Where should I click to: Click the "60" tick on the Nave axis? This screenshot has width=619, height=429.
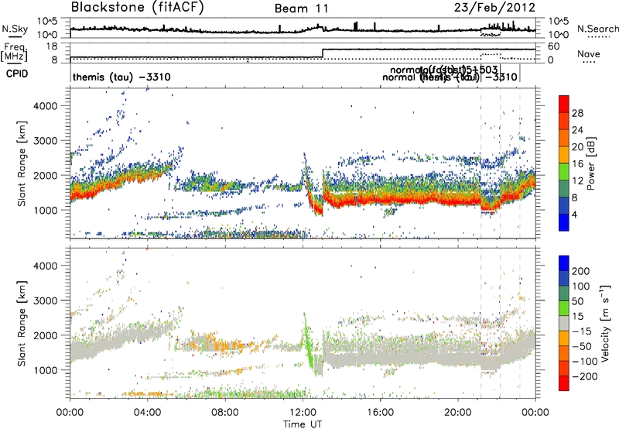pos(554,46)
